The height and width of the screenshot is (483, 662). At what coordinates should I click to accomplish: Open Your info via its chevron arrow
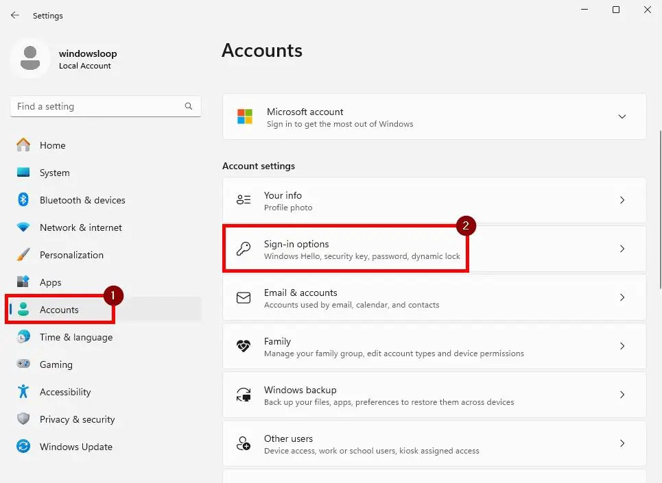622,200
